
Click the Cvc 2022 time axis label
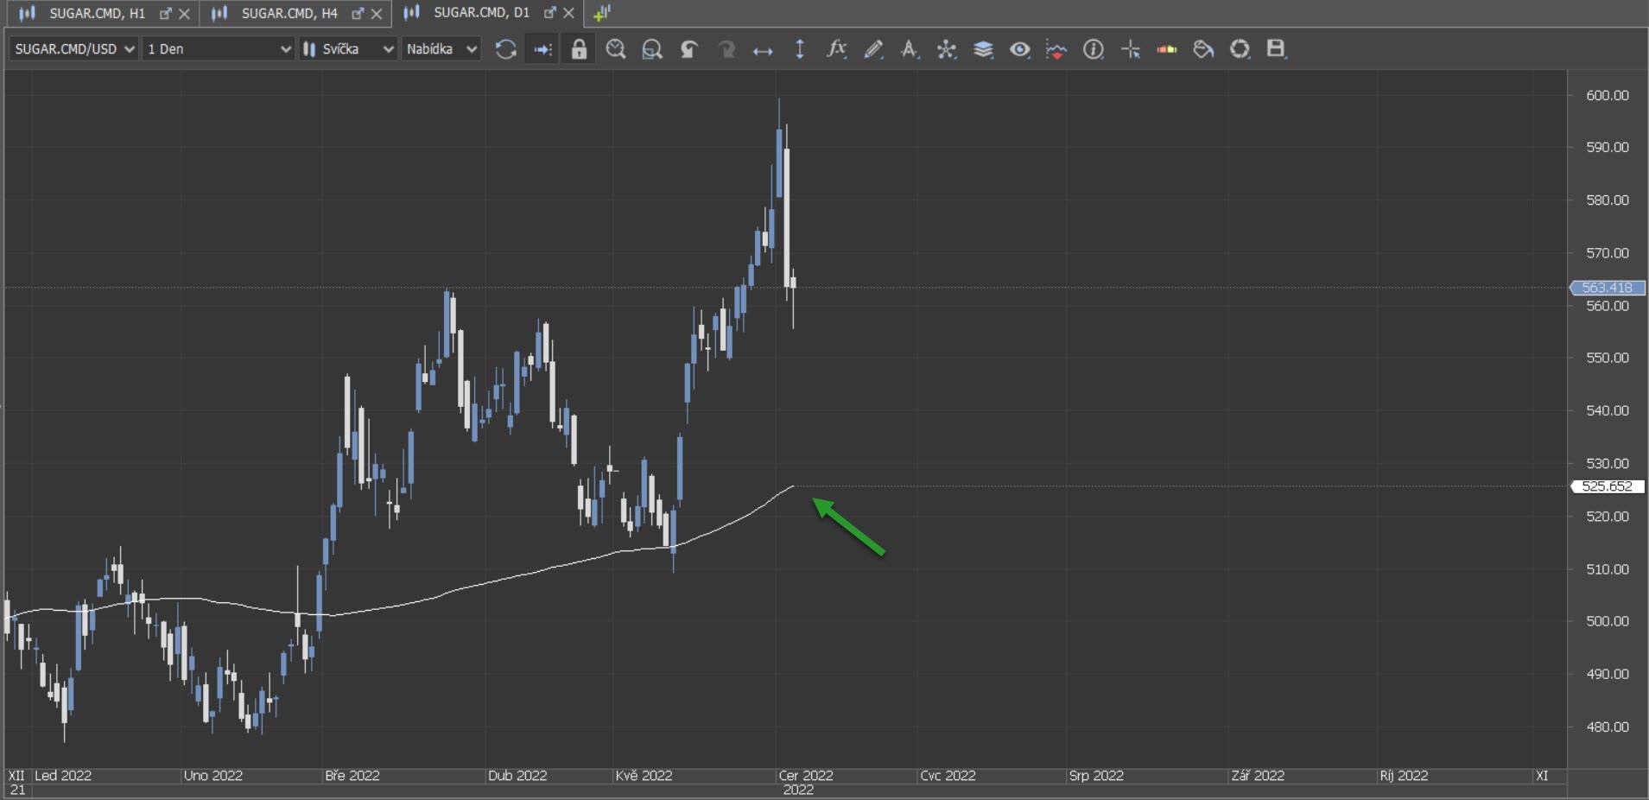coord(948,776)
